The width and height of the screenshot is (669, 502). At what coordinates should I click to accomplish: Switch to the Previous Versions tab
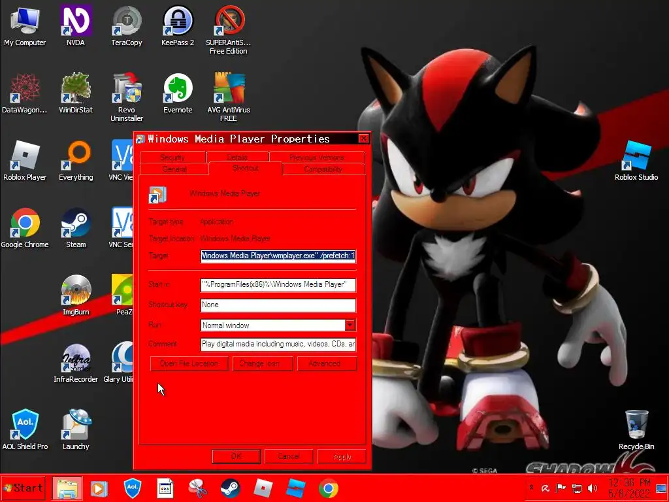click(x=317, y=157)
